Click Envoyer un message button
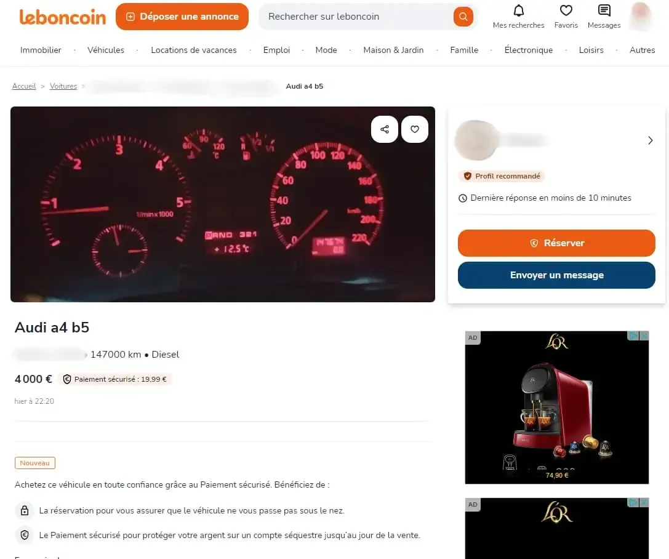This screenshot has width=669, height=559. point(556,275)
